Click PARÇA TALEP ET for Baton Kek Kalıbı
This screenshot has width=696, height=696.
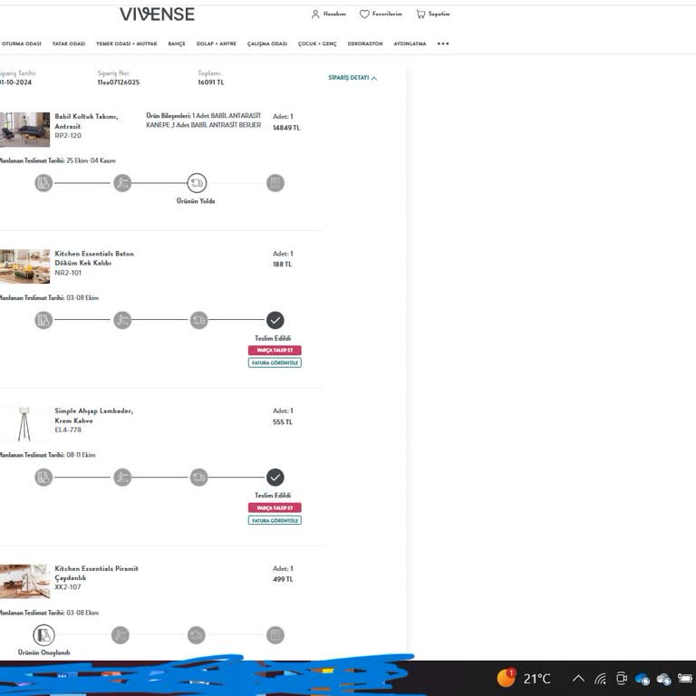[275, 350]
